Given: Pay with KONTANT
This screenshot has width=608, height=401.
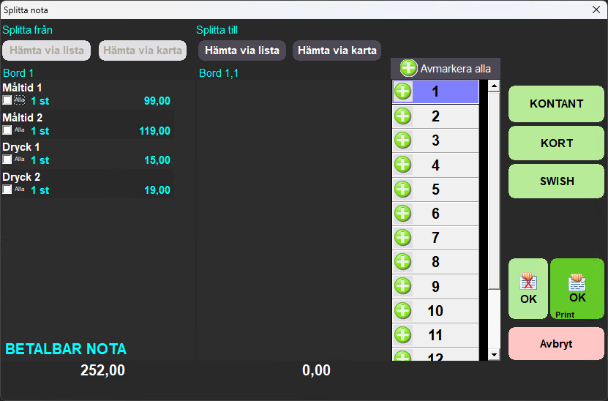Looking at the screenshot, I should click(x=556, y=104).
